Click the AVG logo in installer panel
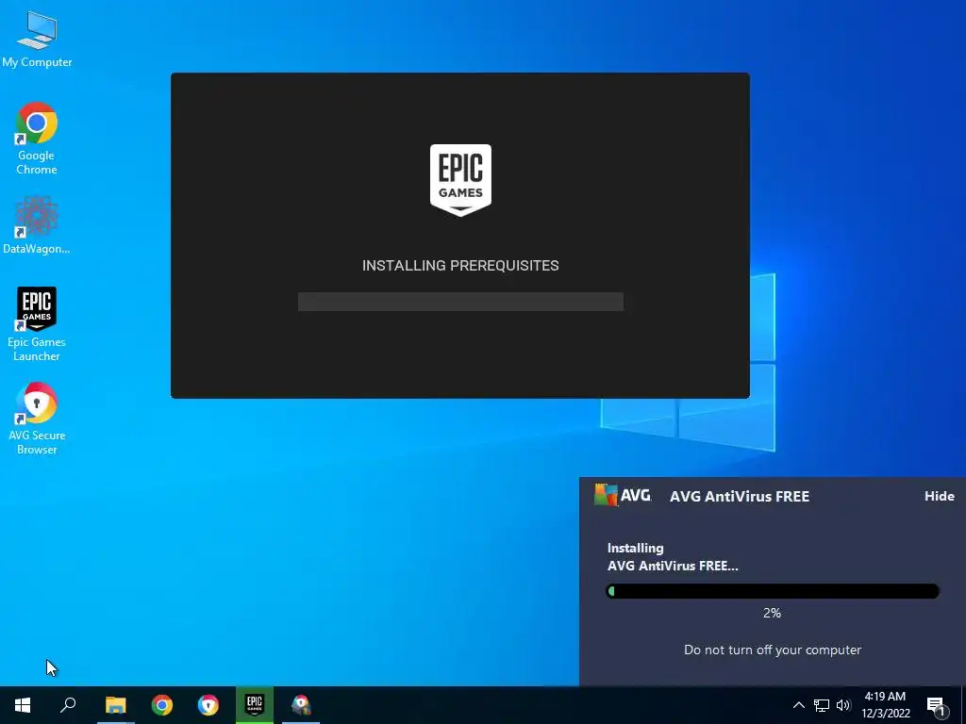The image size is (966, 724). (623, 495)
